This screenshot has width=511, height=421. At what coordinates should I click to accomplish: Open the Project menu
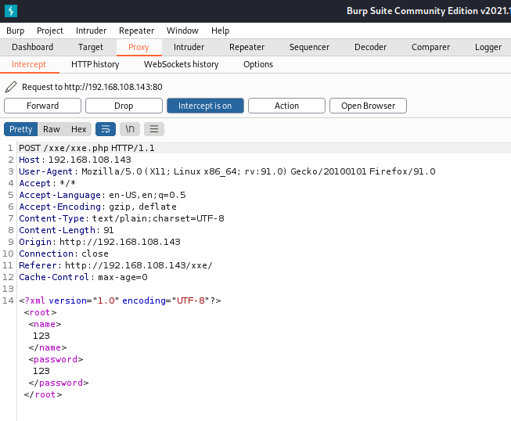[50, 31]
